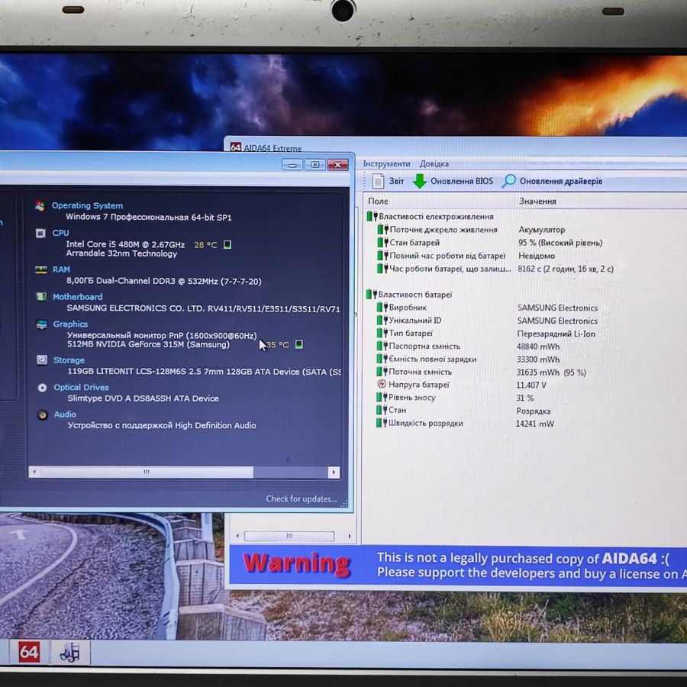Click the Graphics heading link

click(70, 324)
